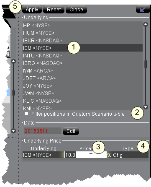Click Edit next to the date
Image resolution: width=151 pixels, height=187 pixels.
coord(71,131)
